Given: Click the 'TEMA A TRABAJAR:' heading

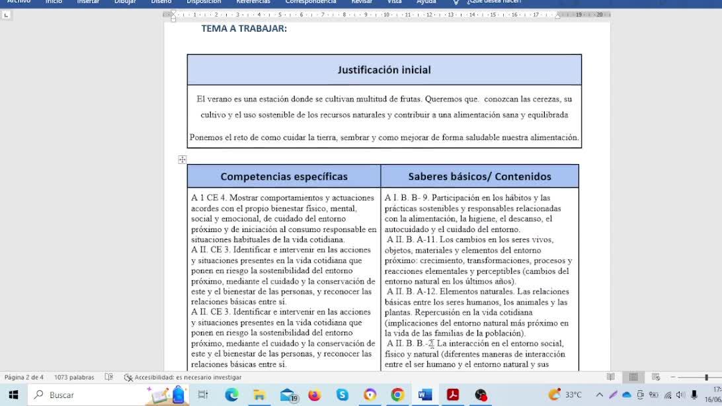Looking at the screenshot, I should (x=244, y=28).
